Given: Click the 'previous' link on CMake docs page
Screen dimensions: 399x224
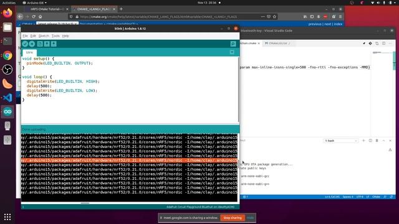Looking at the screenshot, I should pos(315,24).
